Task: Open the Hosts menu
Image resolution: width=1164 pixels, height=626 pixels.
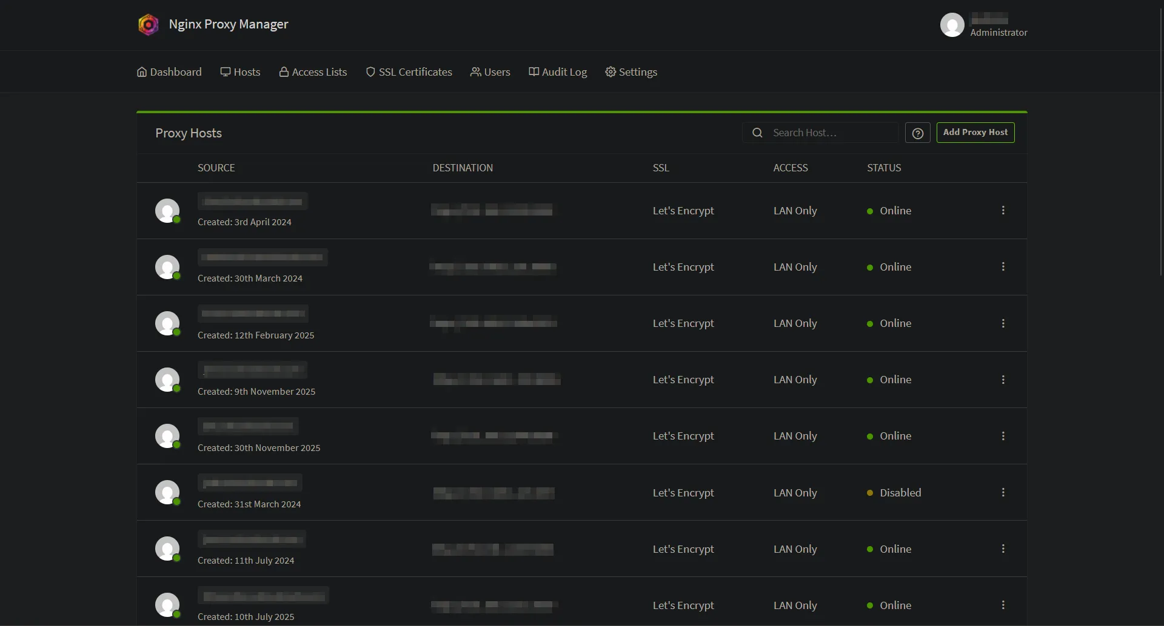Action: [240, 72]
